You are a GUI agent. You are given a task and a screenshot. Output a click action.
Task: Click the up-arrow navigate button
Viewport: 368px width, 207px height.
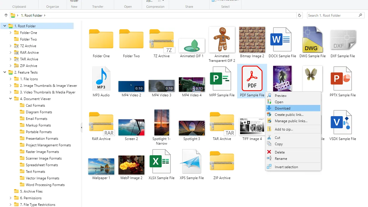6,15
